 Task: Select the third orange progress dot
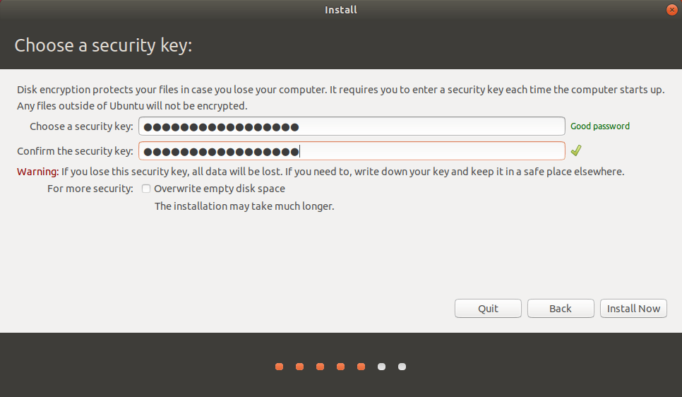click(x=320, y=367)
